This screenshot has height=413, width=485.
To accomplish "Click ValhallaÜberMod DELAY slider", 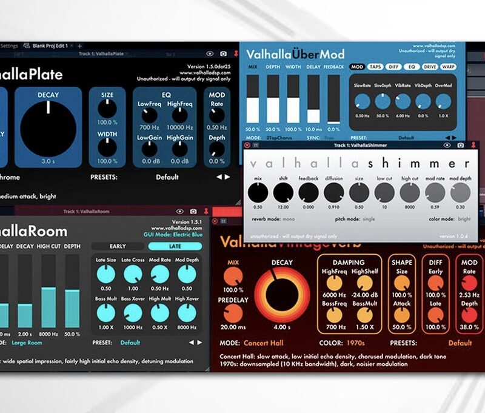I will tap(313, 99).
